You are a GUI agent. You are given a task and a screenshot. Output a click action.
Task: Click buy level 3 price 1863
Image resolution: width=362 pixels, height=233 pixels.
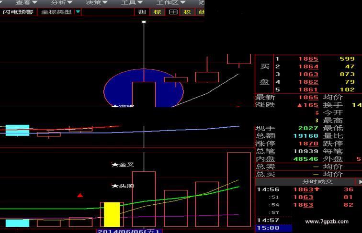point(308,74)
